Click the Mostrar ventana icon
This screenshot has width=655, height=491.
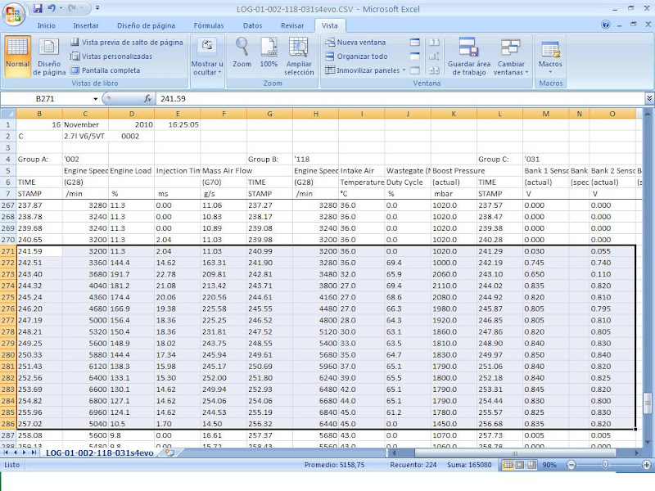tap(415, 70)
